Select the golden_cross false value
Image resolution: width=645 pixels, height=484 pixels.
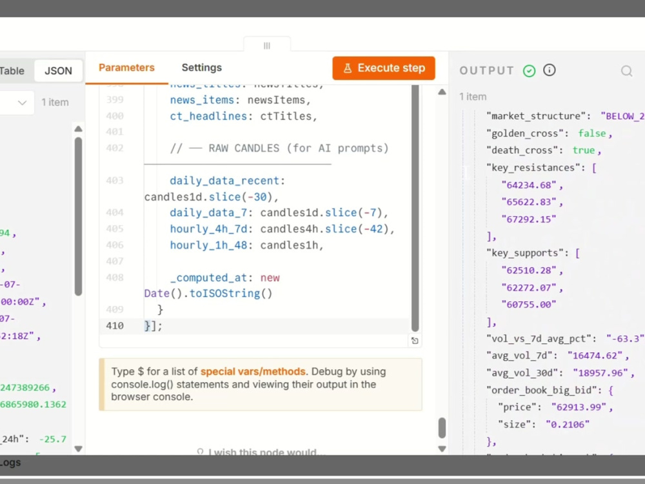(x=592, y=134)
